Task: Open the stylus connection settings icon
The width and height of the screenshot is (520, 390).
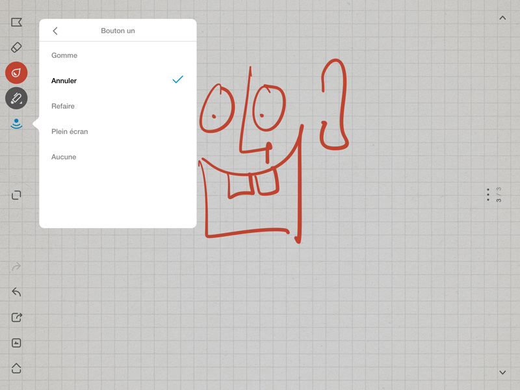Action: click(16, 123)
